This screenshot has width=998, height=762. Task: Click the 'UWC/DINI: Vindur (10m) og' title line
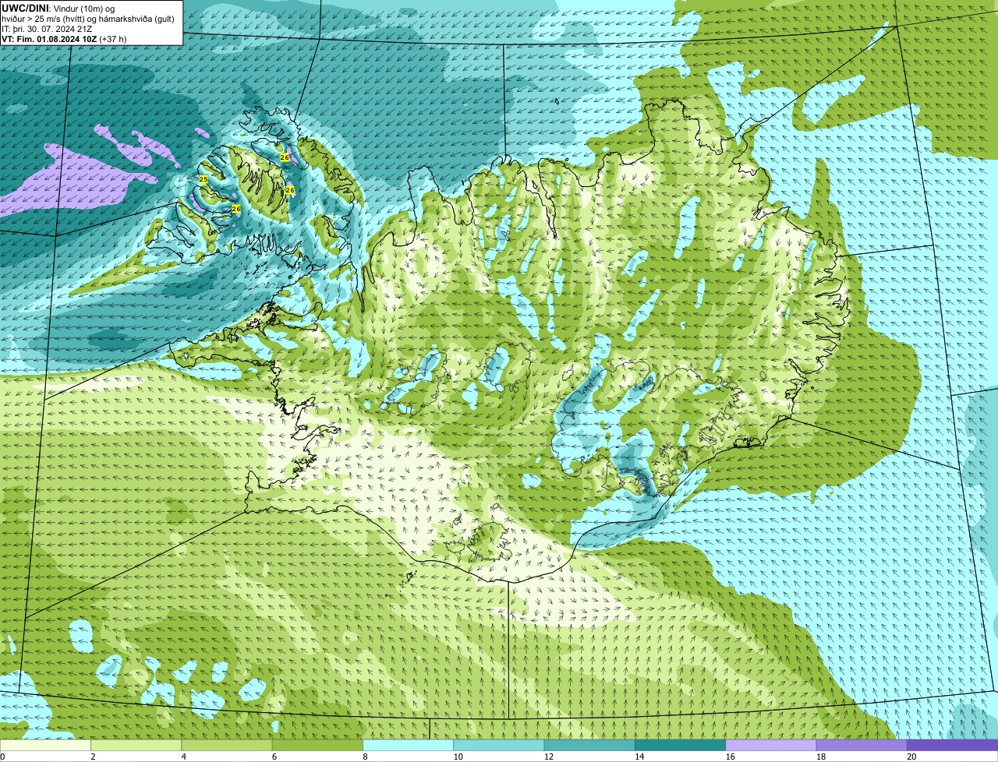tap(58, 8)
